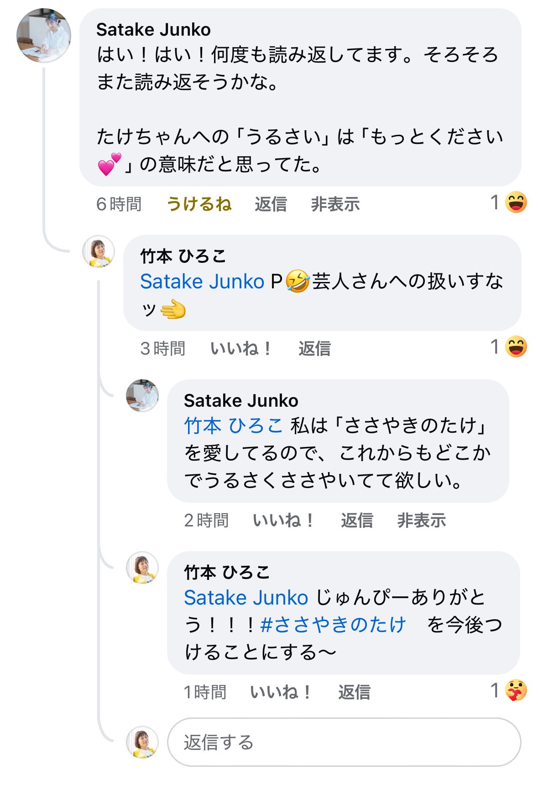Open Satake Junko's avatar on the 2-hour-old reply
This screenshot has height=802, width=538.
pos(142,395)
